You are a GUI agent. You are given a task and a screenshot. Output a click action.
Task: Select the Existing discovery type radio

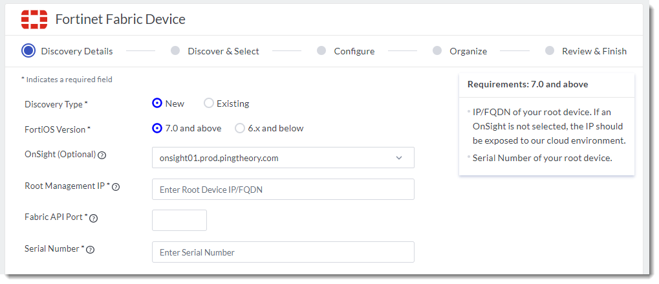[x=209, y=104]
